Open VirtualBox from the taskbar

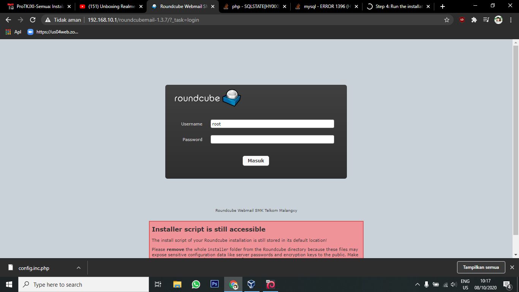[x=251, y=284]
